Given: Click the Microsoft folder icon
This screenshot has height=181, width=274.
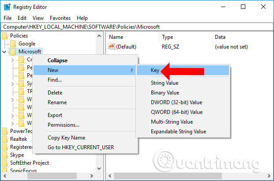Looking at the screenshot, I should tap(13, 52).
